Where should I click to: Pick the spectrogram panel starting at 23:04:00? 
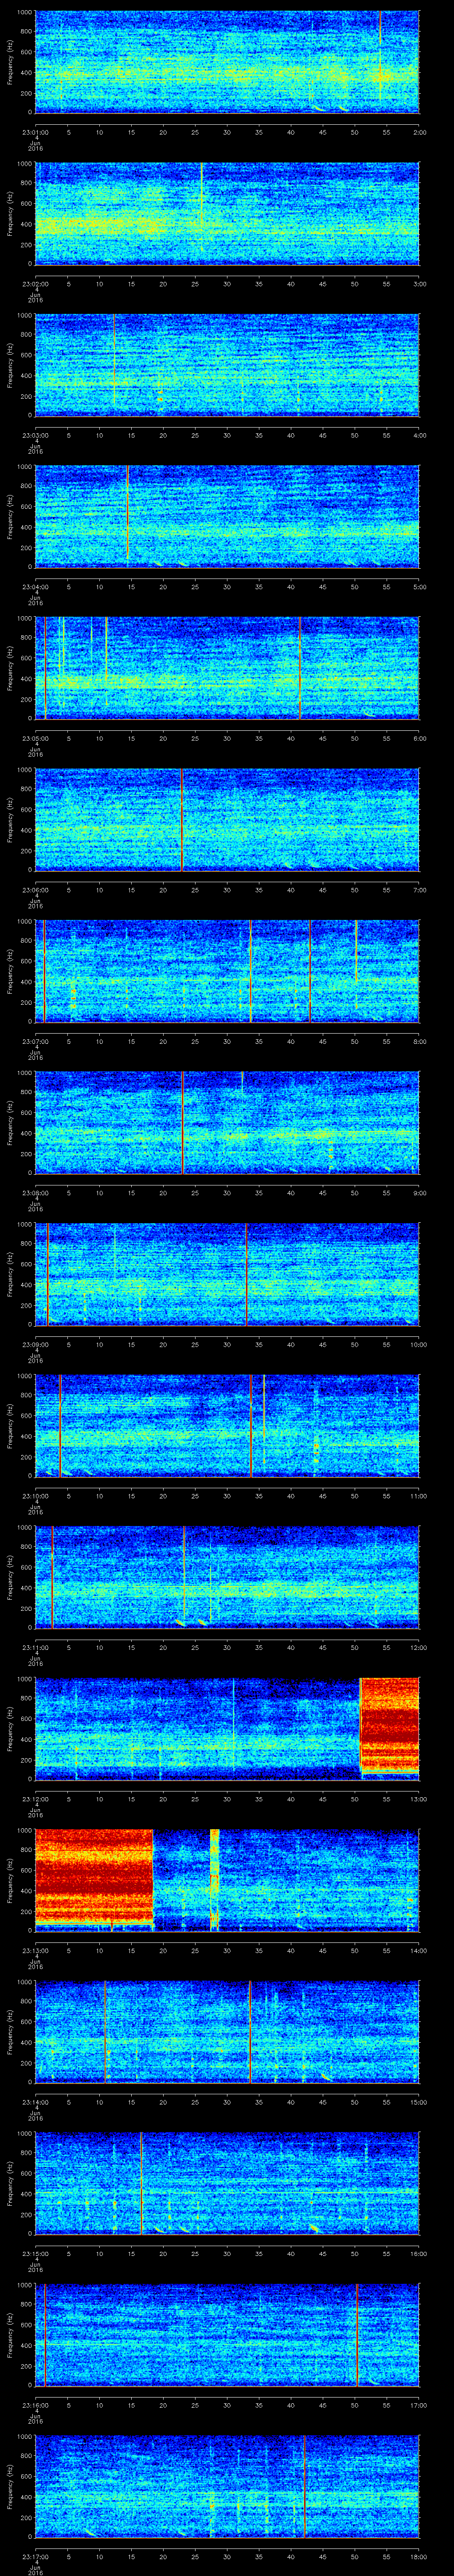pos(227,516)
